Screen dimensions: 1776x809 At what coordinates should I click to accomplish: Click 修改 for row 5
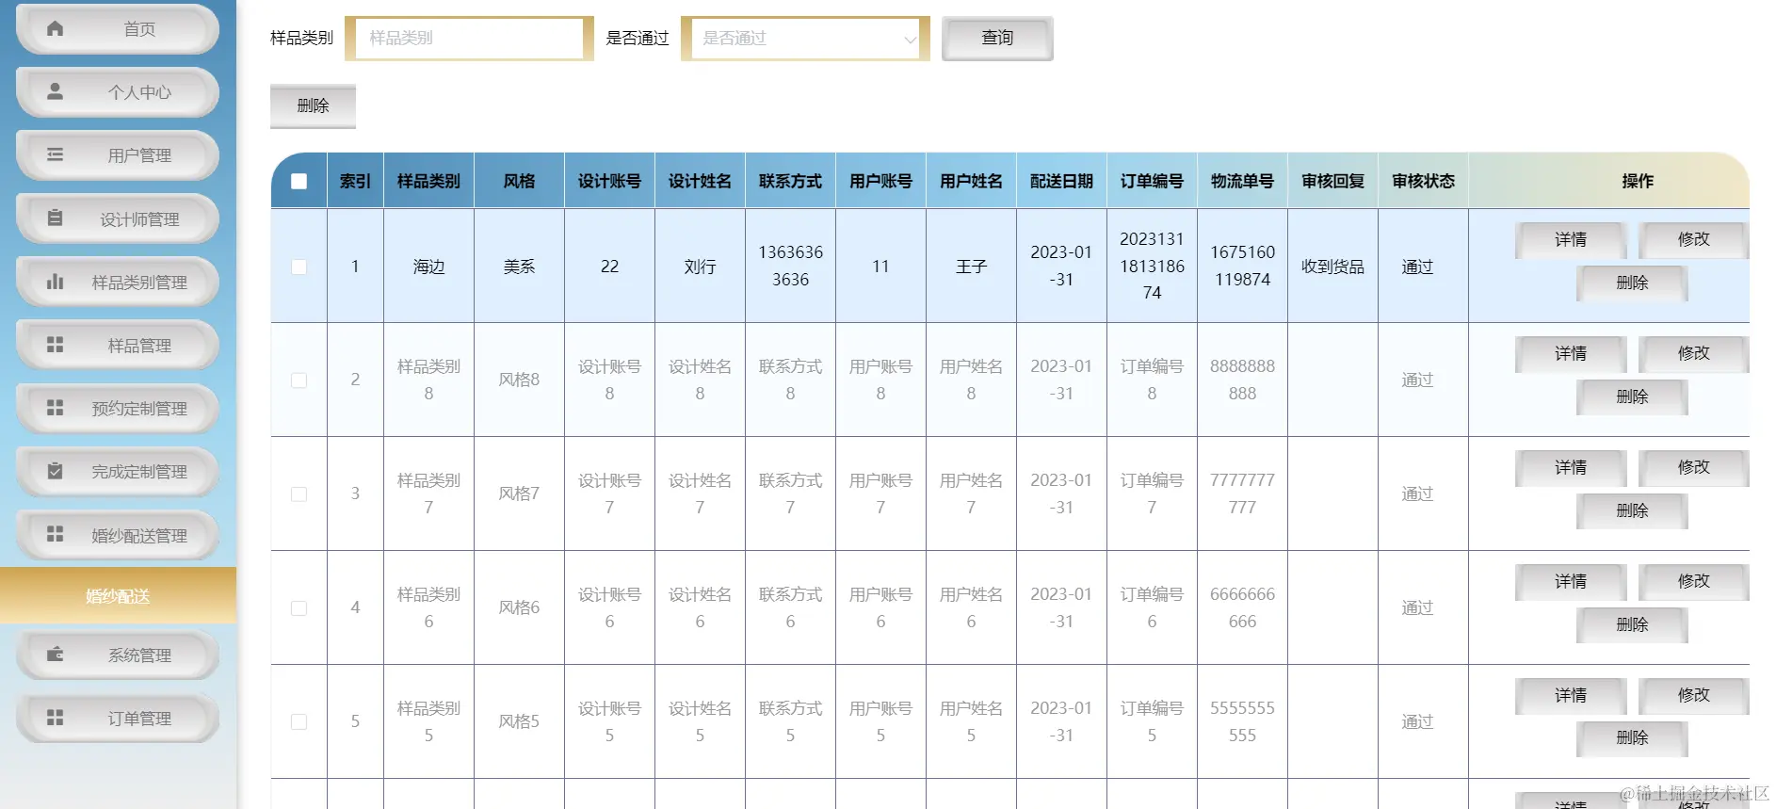point(1693,695)
